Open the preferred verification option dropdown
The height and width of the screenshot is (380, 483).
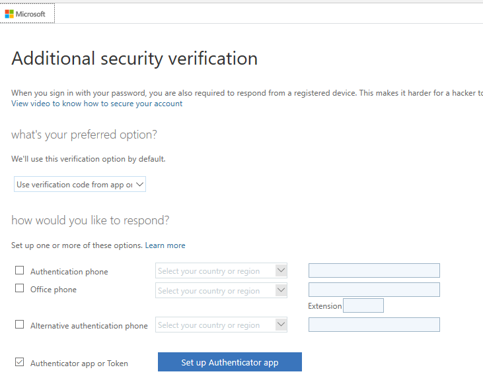point(80,184)
